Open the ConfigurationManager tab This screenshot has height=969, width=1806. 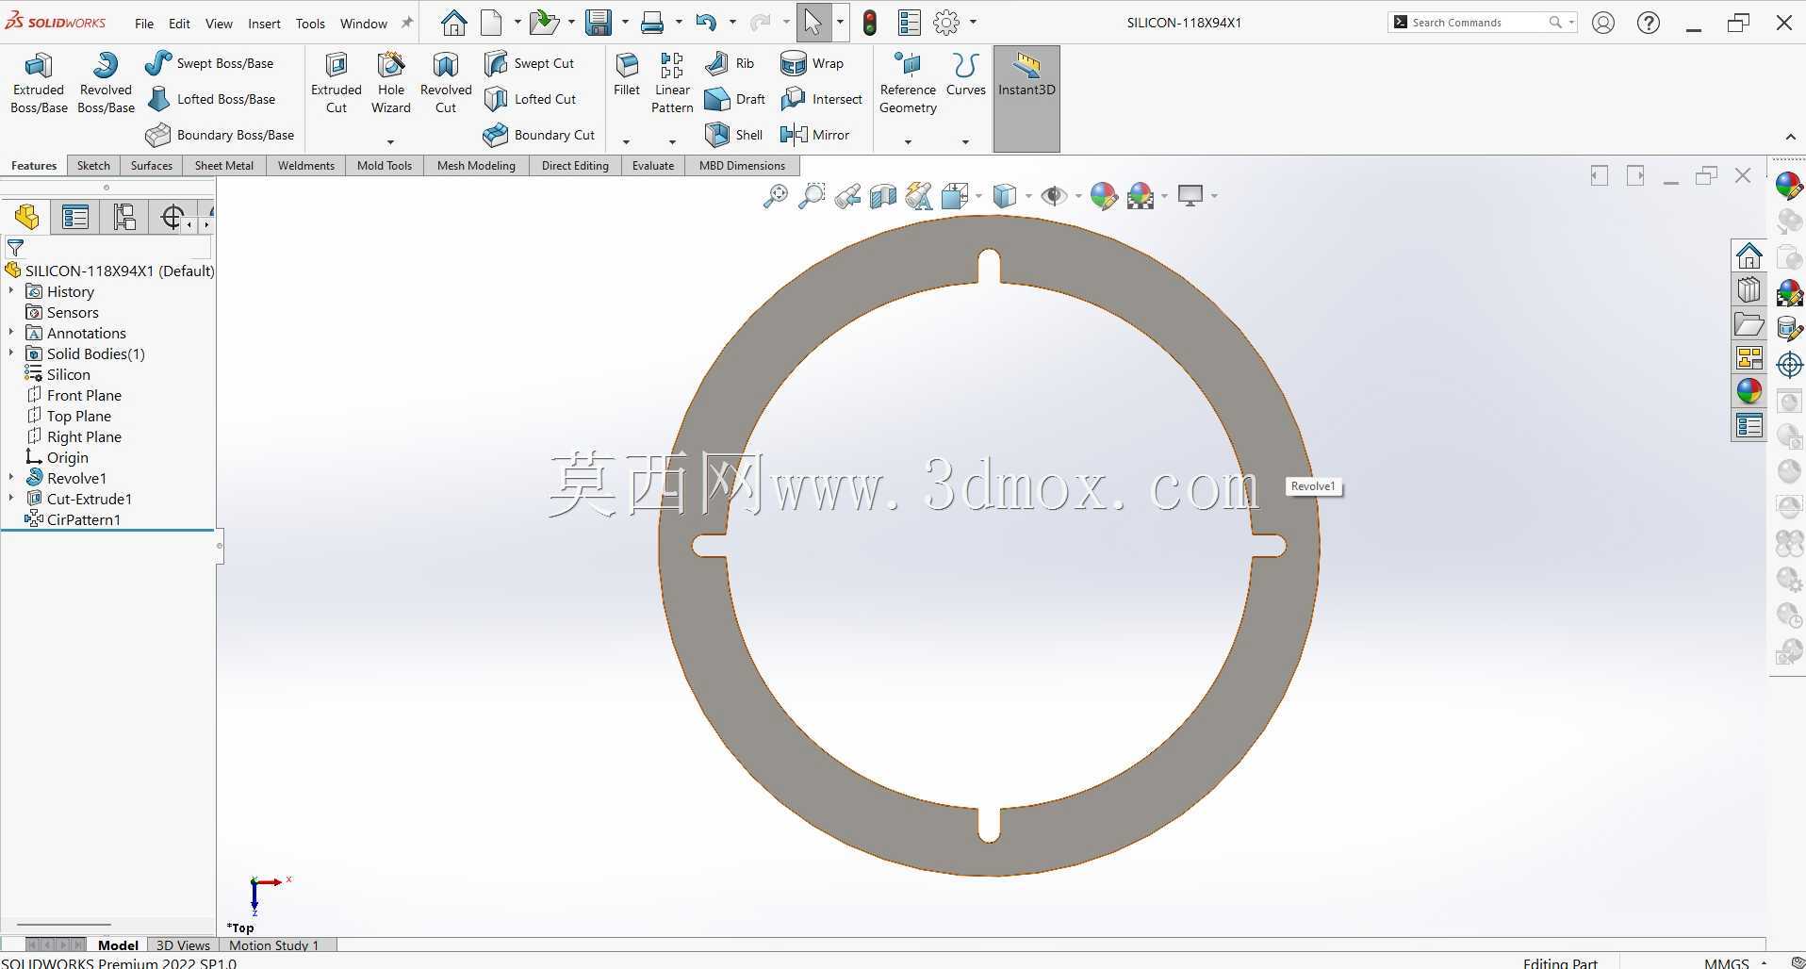pos(124,218)
